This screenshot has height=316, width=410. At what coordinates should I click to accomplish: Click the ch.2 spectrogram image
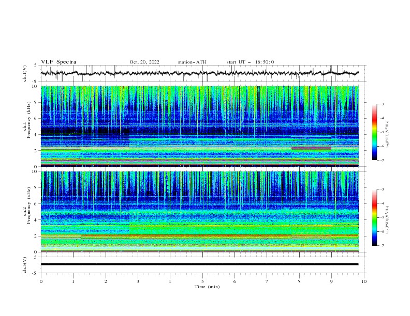point(199,212)
